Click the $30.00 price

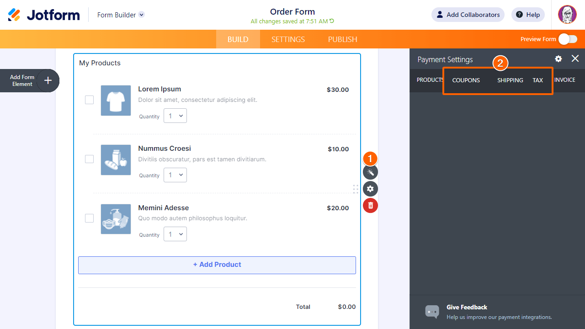click(338, 90)
